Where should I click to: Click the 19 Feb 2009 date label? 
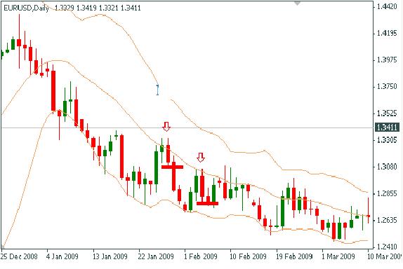click(294, 256)
